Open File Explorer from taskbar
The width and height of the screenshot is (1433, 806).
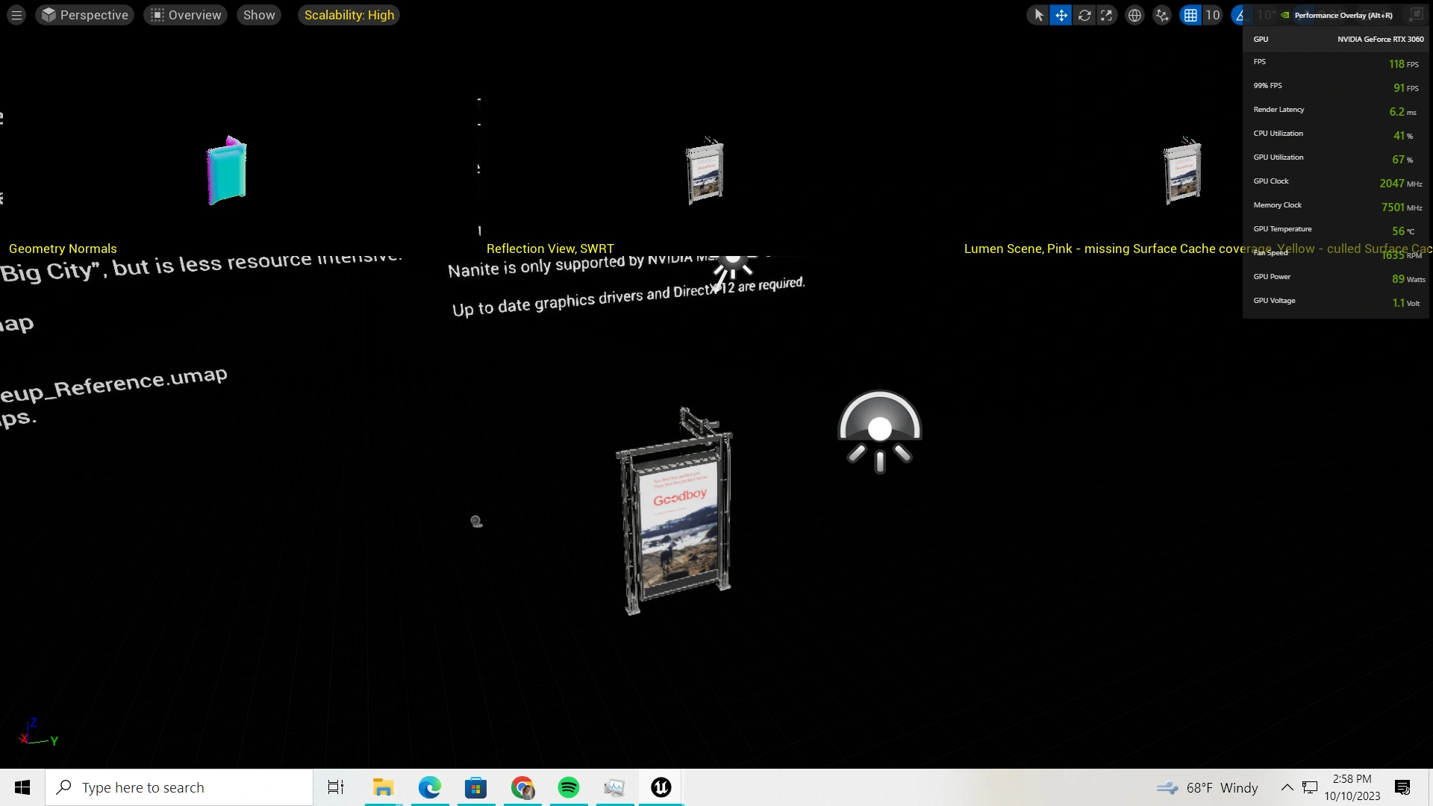pos(383,787)
